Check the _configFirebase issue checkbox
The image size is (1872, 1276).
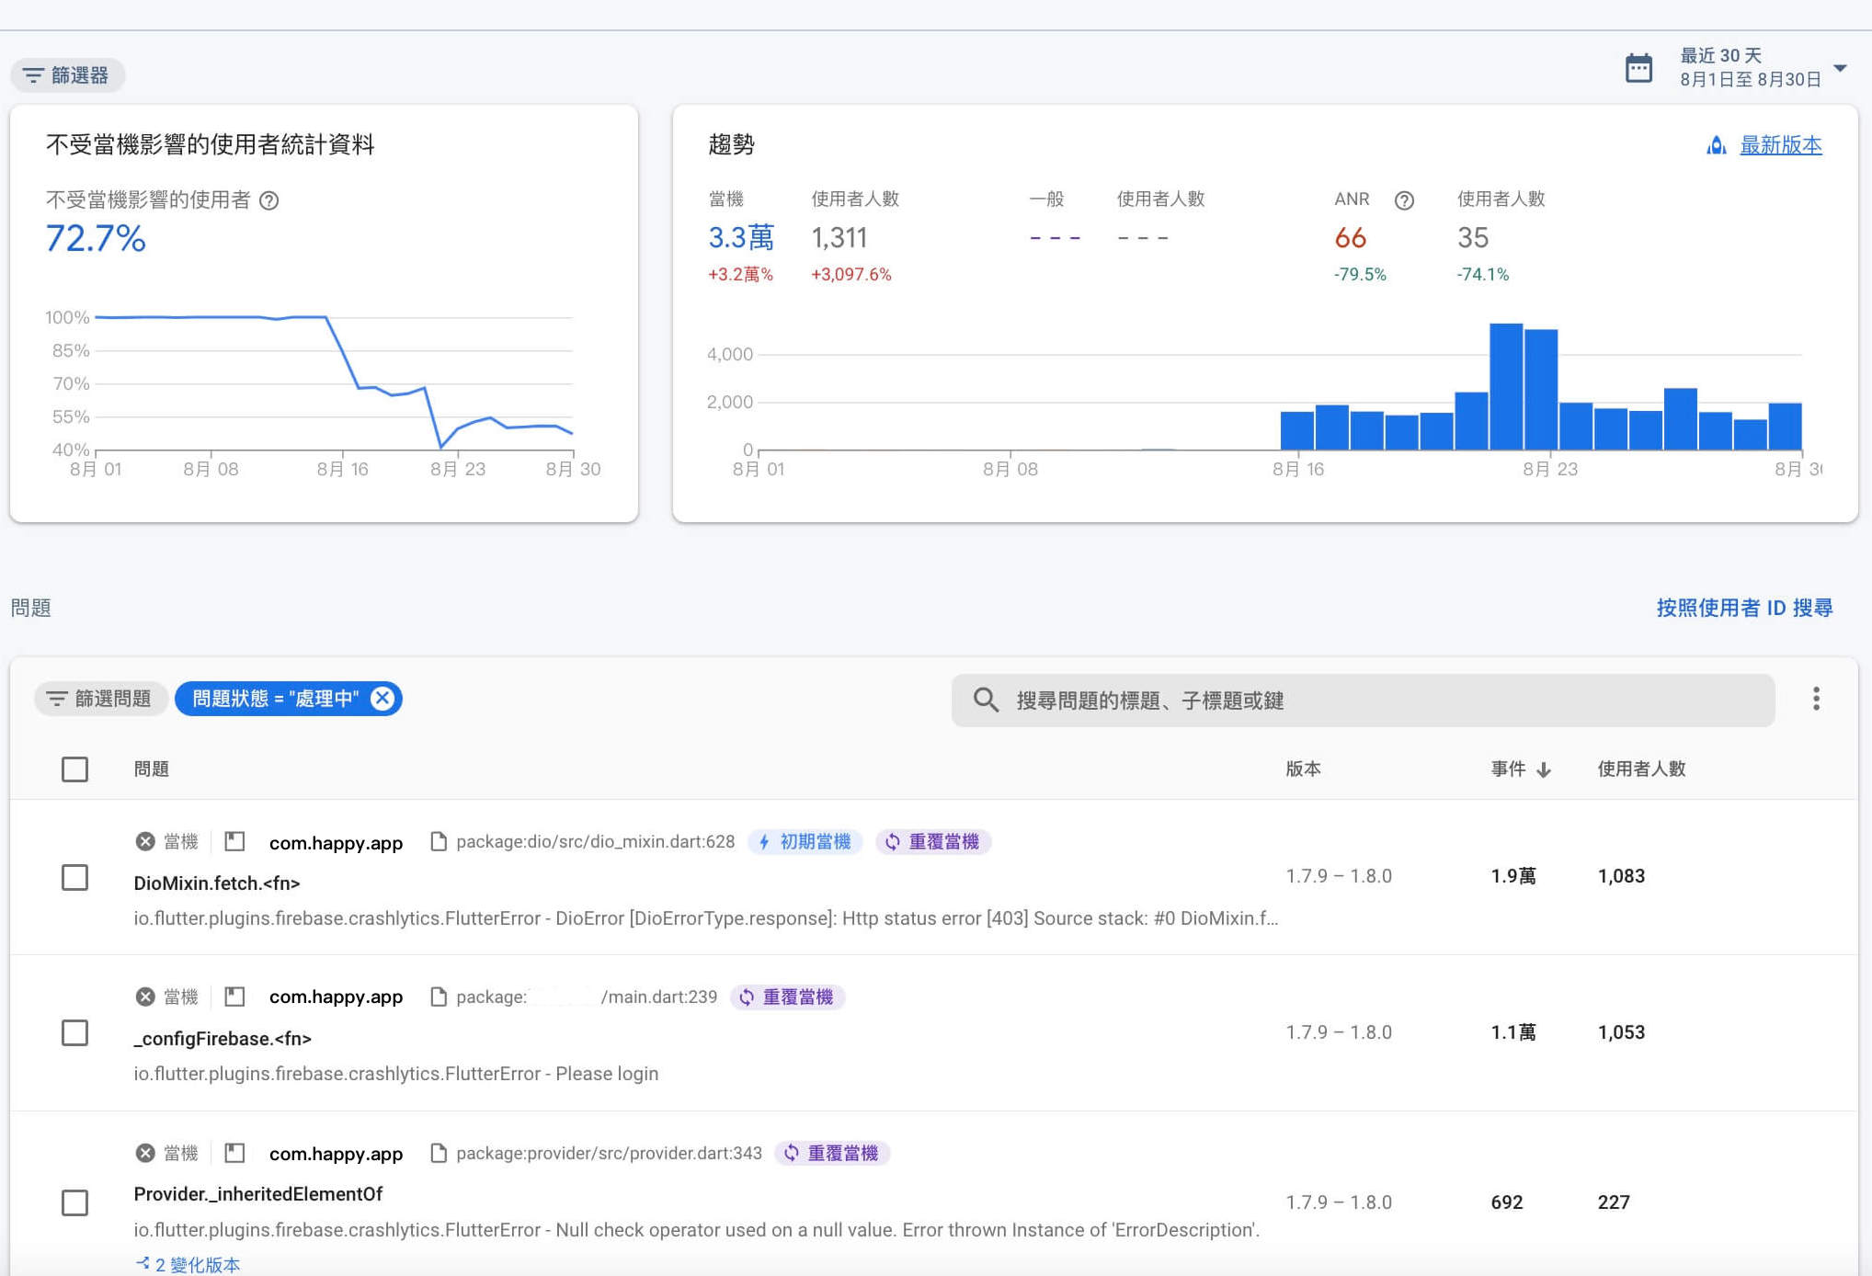[74, 1032]
